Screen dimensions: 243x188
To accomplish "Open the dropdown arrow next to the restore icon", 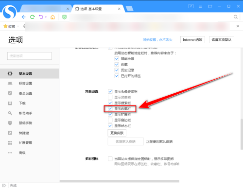I will click(46, 17).
